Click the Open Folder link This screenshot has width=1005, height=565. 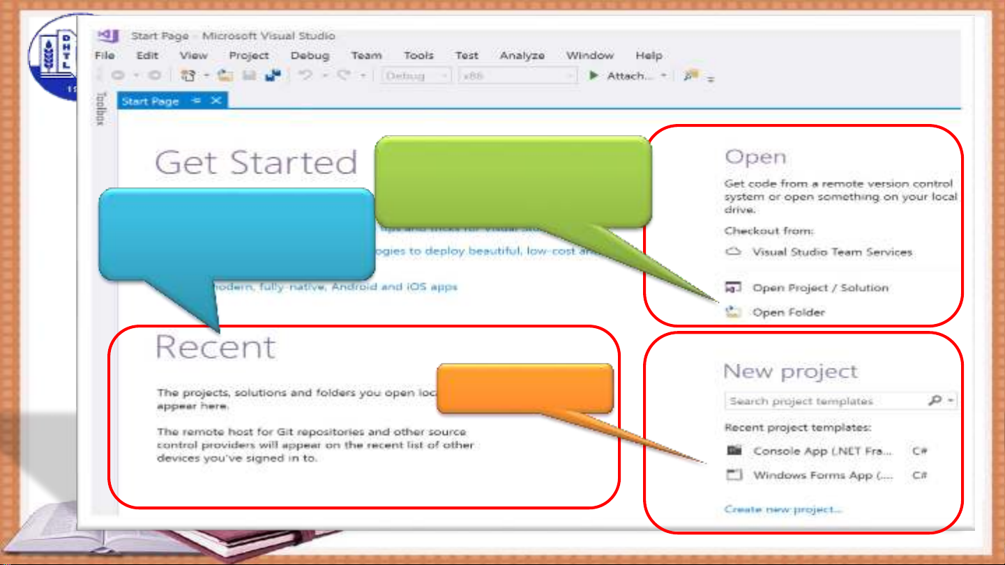[789, 311]
